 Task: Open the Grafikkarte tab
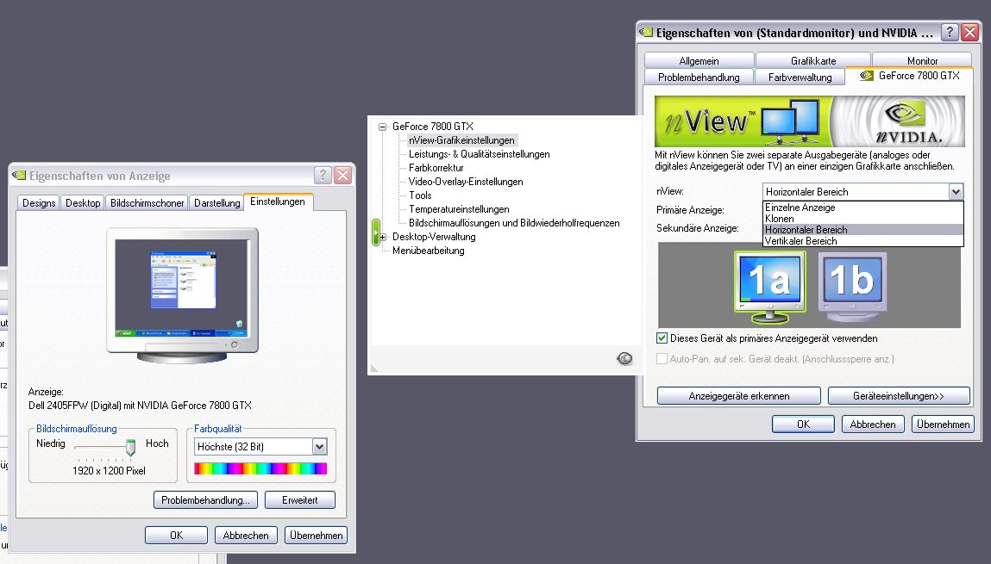tap(813, 60)
